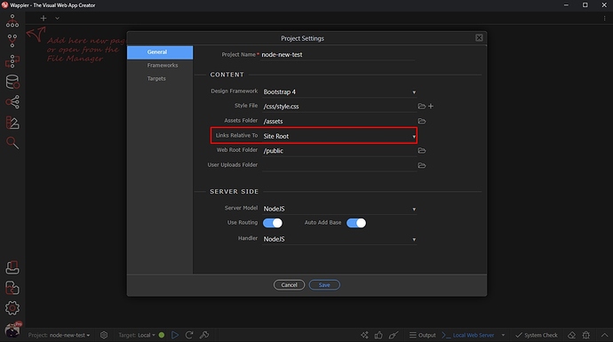Open the Server Connect workflow icon in sidebar
Screen dimensions: 613x342
pos(12,61)
